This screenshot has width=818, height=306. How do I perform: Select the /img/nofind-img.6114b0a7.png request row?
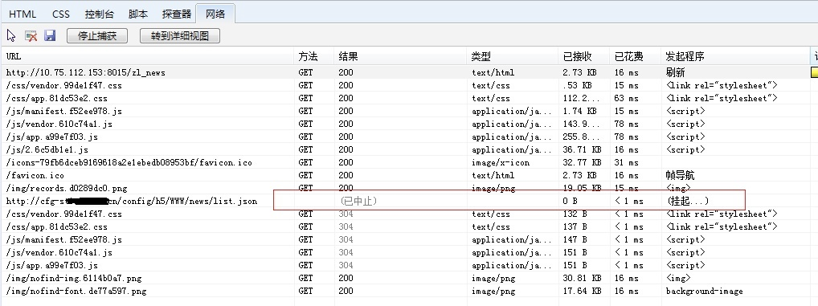(409, 278)
